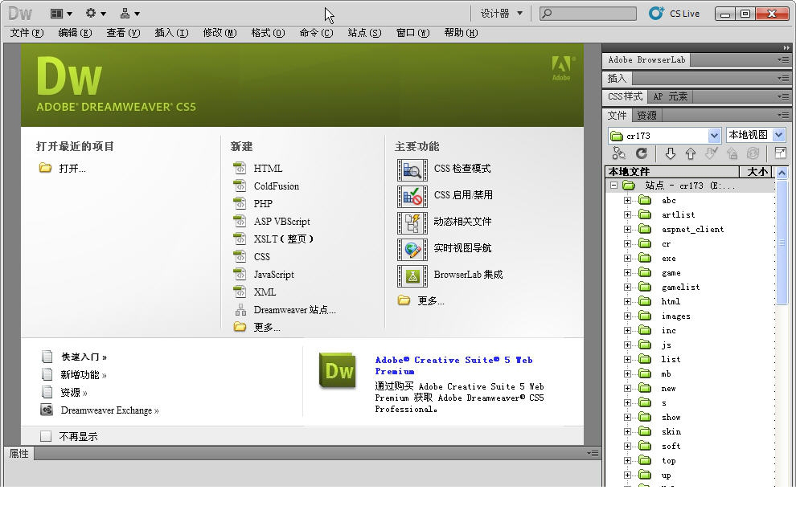Create a new HTML document
This screenshot has height=506, width=796.
pos(268,168)
